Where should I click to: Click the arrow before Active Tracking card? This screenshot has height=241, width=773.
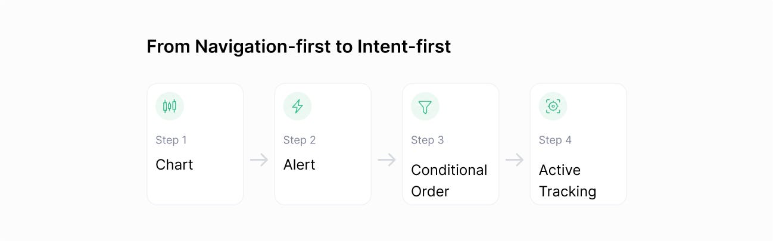[515, 159]
